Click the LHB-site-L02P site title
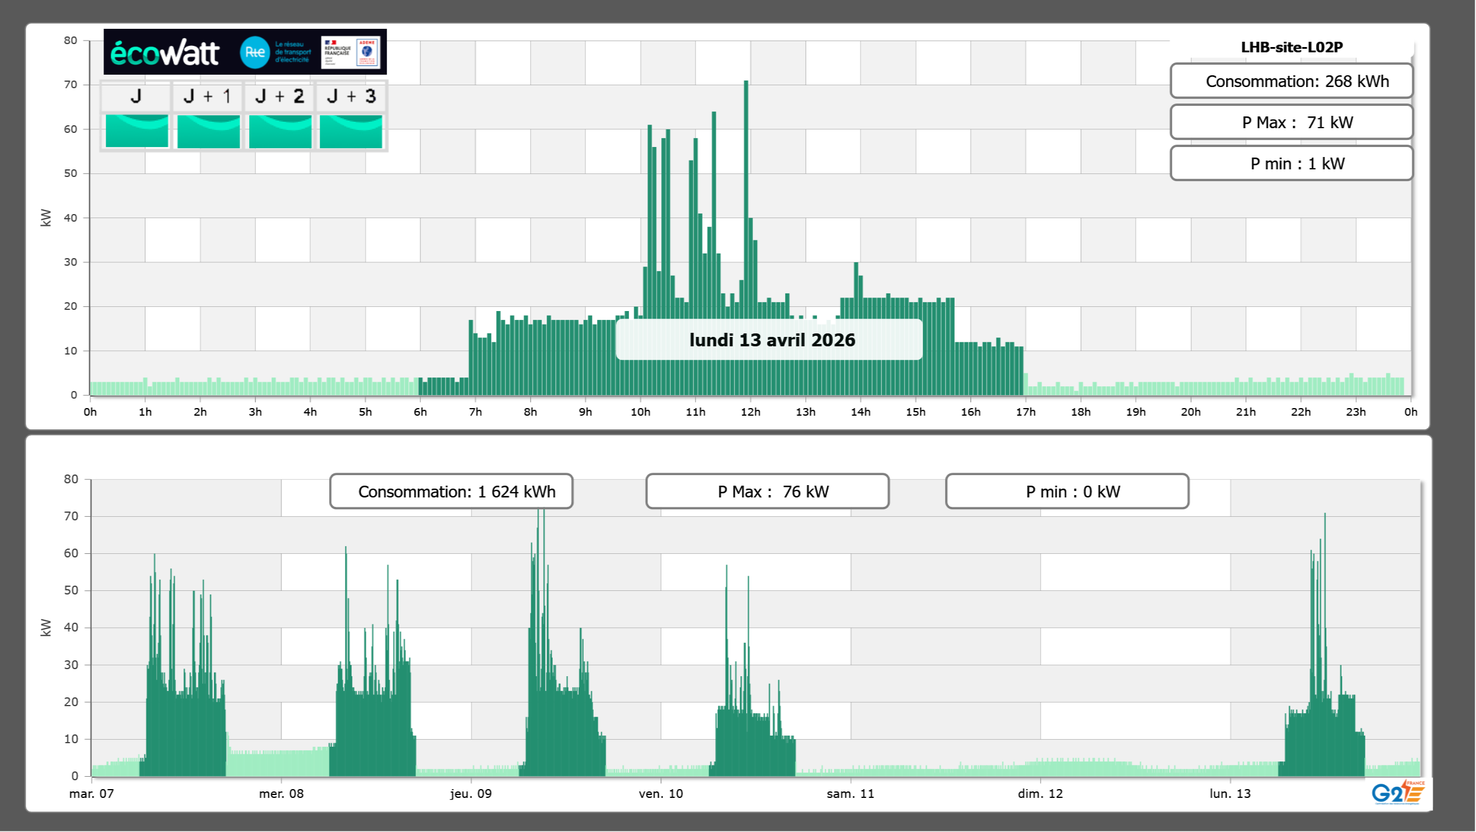Viewport: 1476px width, 832px height. click(x=1291, y=47)
